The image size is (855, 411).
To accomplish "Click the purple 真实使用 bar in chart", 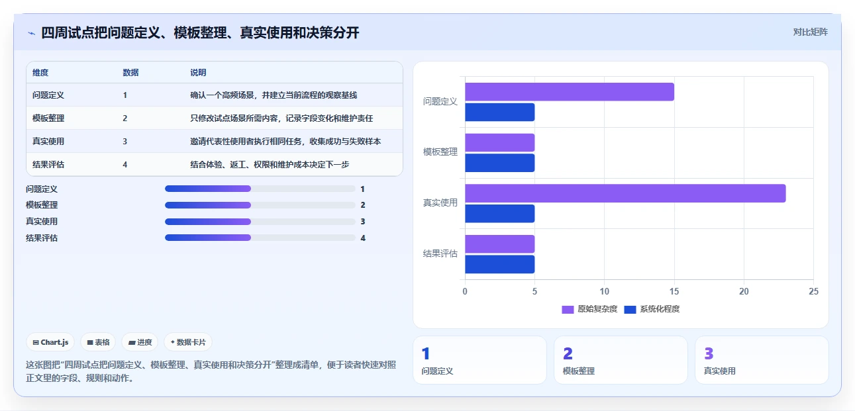I will pos(625,193).
